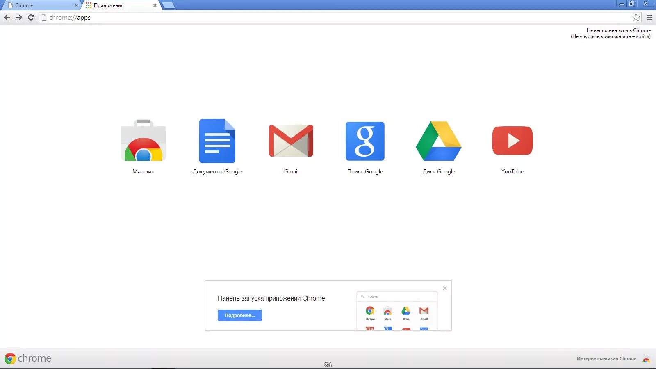Bookmark this page with the star icon
The height and width of the screenshot is (369, 656).
click(x=636, y=18)
